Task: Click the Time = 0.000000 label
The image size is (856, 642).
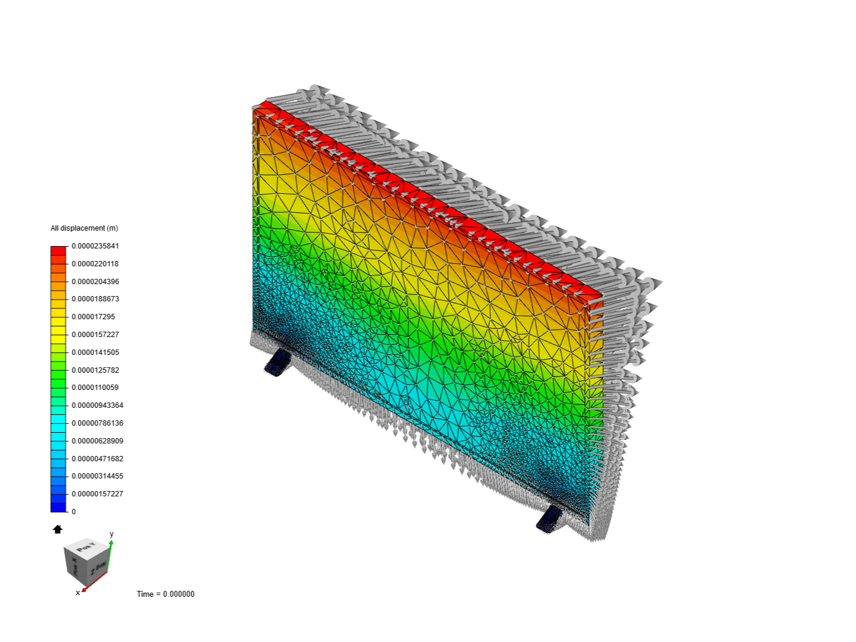Action: tap(165, 594)
